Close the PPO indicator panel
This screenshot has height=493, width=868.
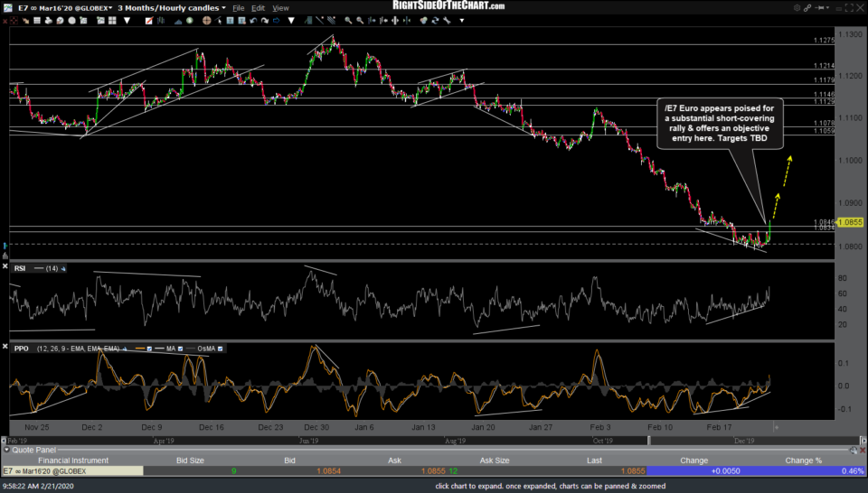click(5, 347)
